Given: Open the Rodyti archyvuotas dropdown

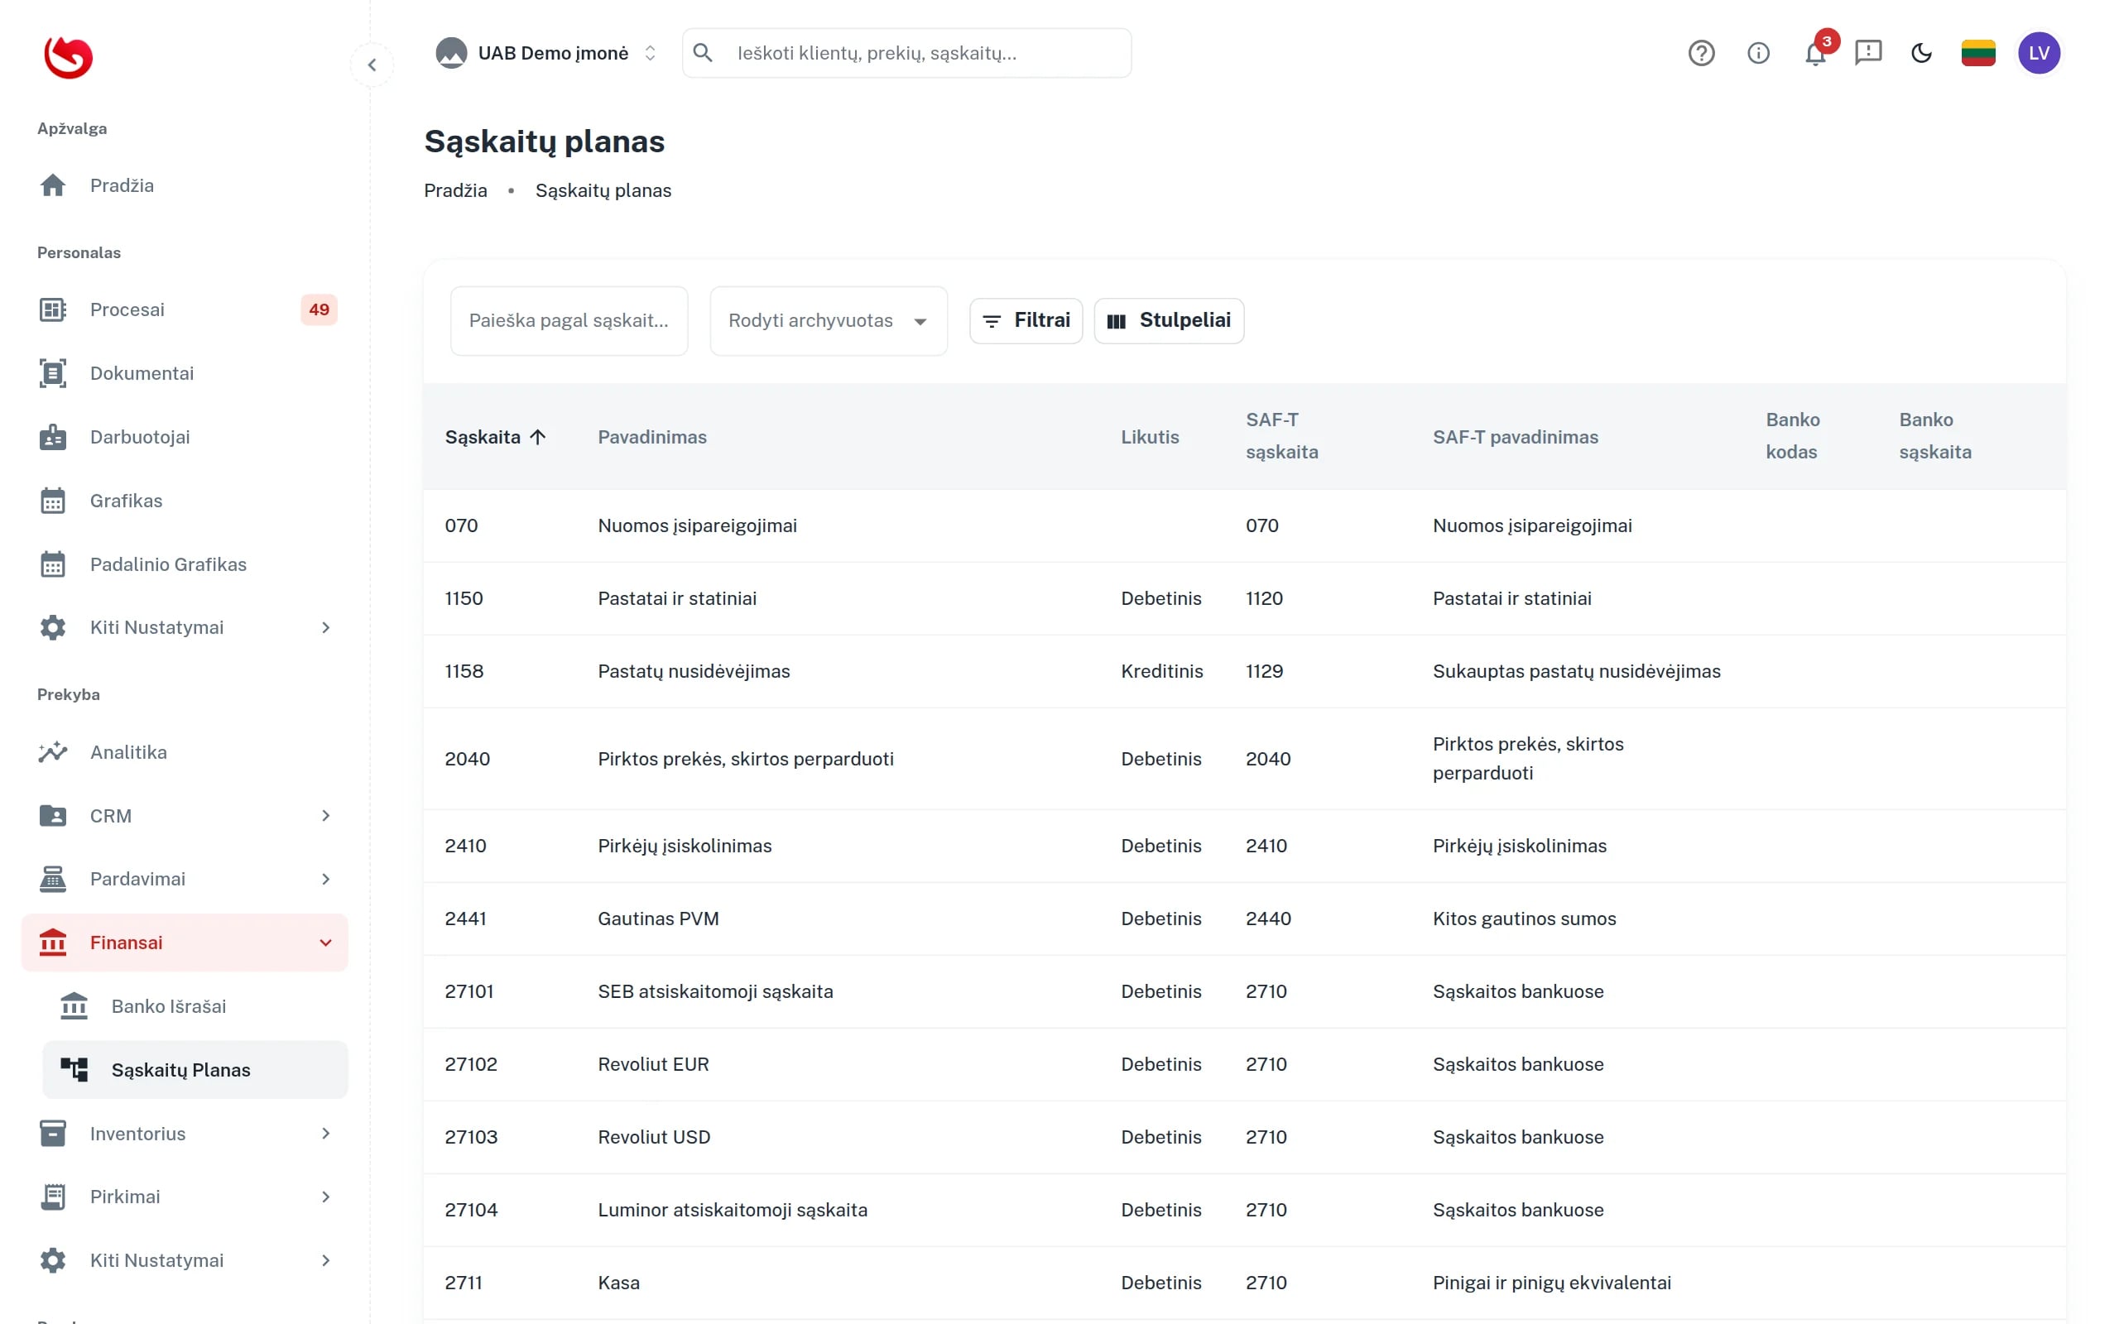Looking at the screenshot, I should point(829,320).
